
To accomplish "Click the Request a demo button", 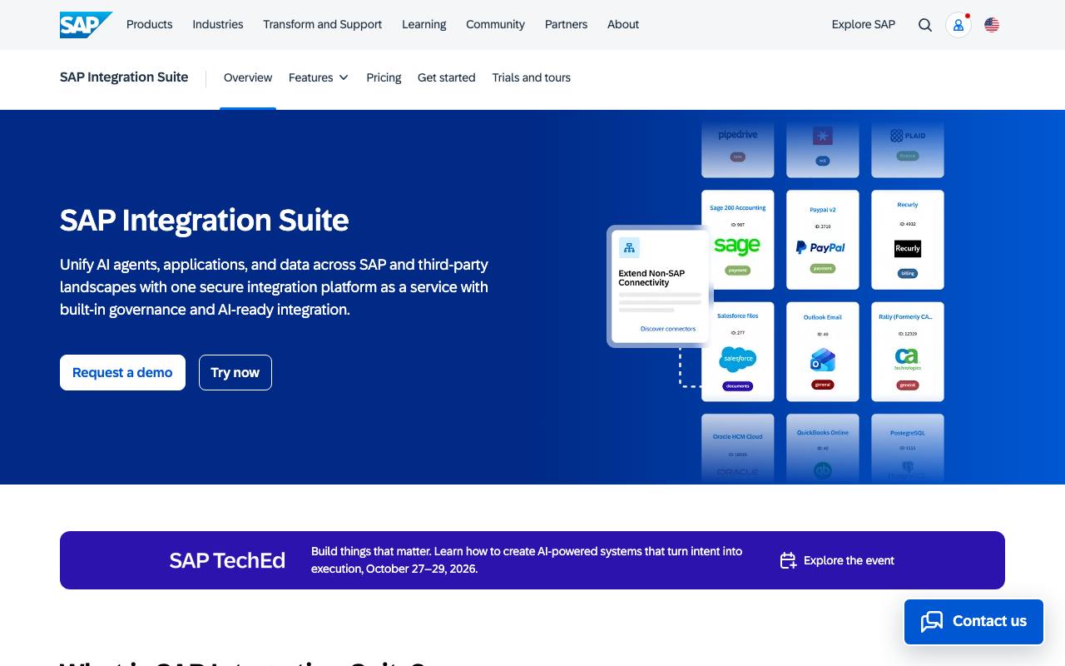I will point(122,372).
